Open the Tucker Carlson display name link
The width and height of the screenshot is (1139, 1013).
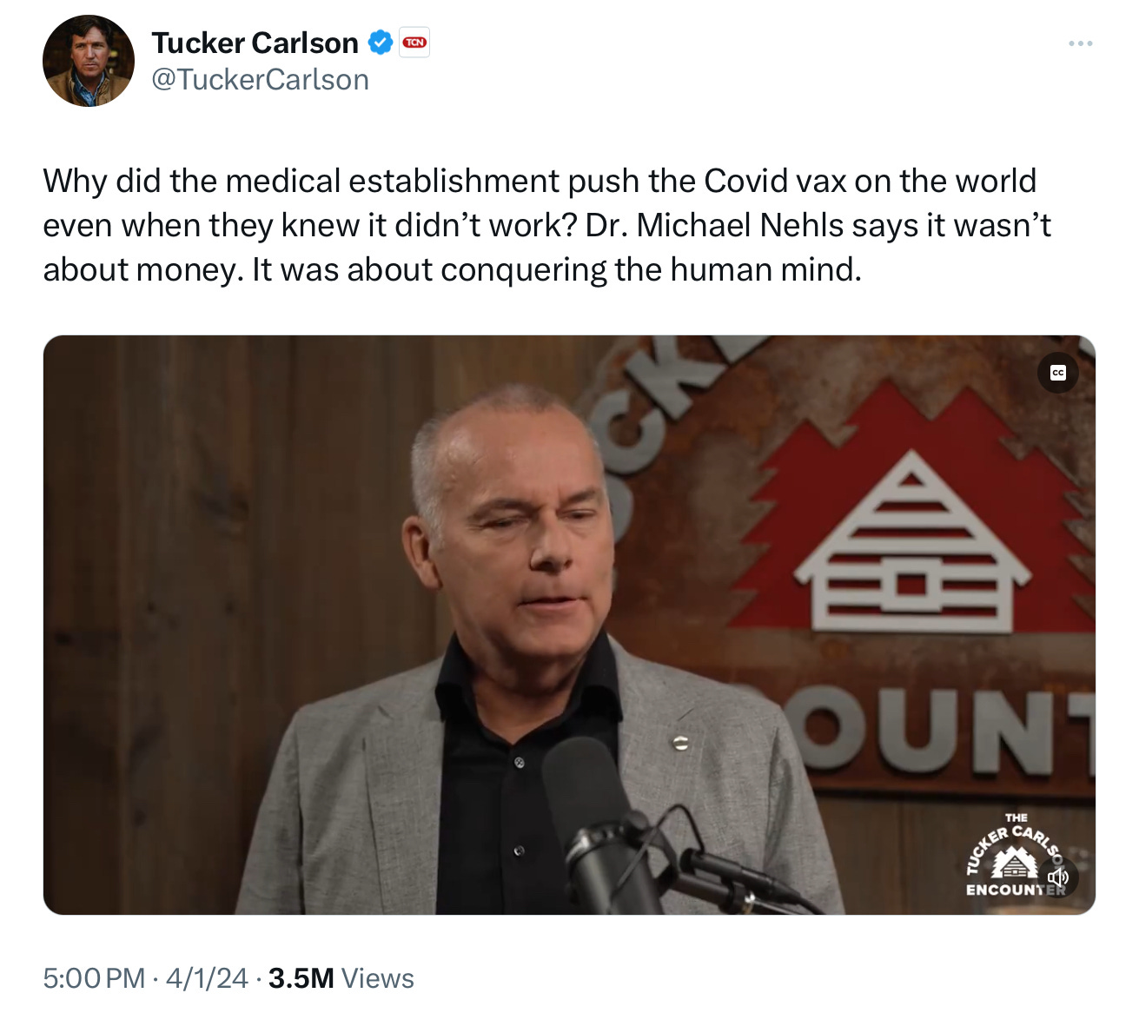pyautogui.click(x=255, y=43)
